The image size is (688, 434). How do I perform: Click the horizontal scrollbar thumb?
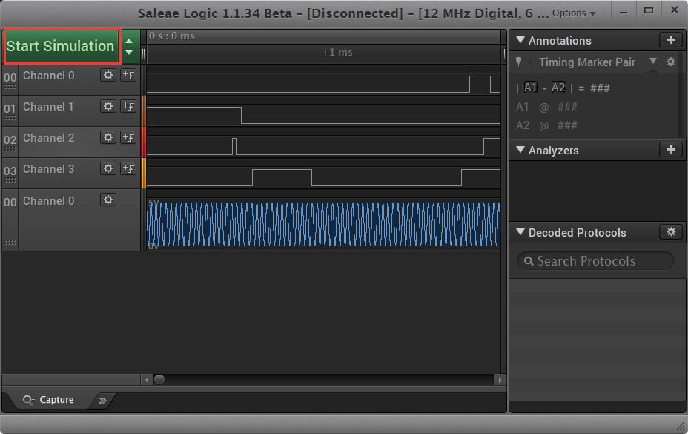click(x=159, y=380)
